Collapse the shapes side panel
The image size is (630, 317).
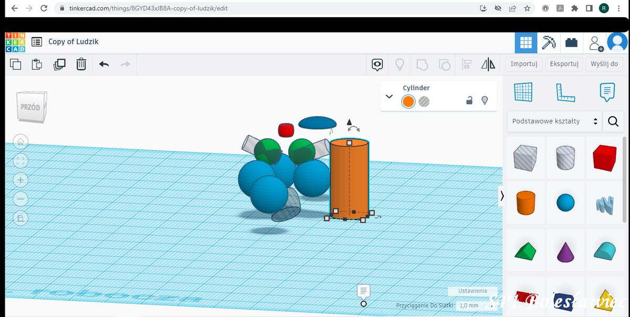502,196
